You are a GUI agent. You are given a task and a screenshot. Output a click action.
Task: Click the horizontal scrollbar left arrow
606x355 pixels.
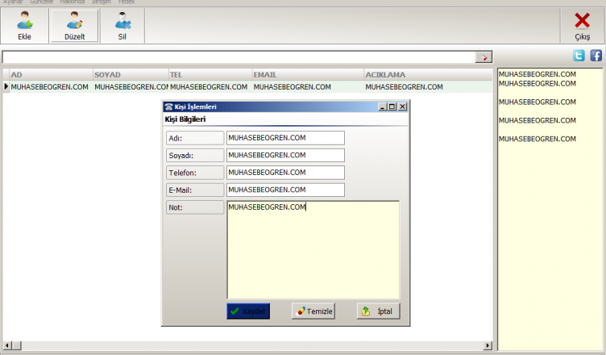7,345
